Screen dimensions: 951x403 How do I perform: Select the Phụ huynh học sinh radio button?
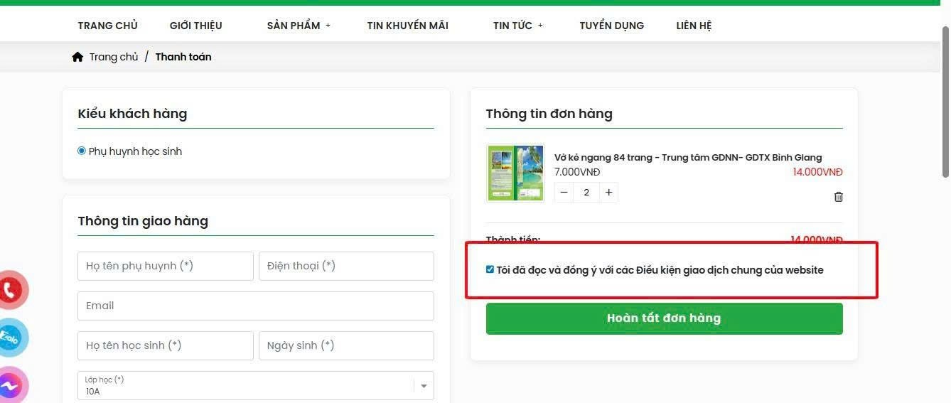point(82,151)
